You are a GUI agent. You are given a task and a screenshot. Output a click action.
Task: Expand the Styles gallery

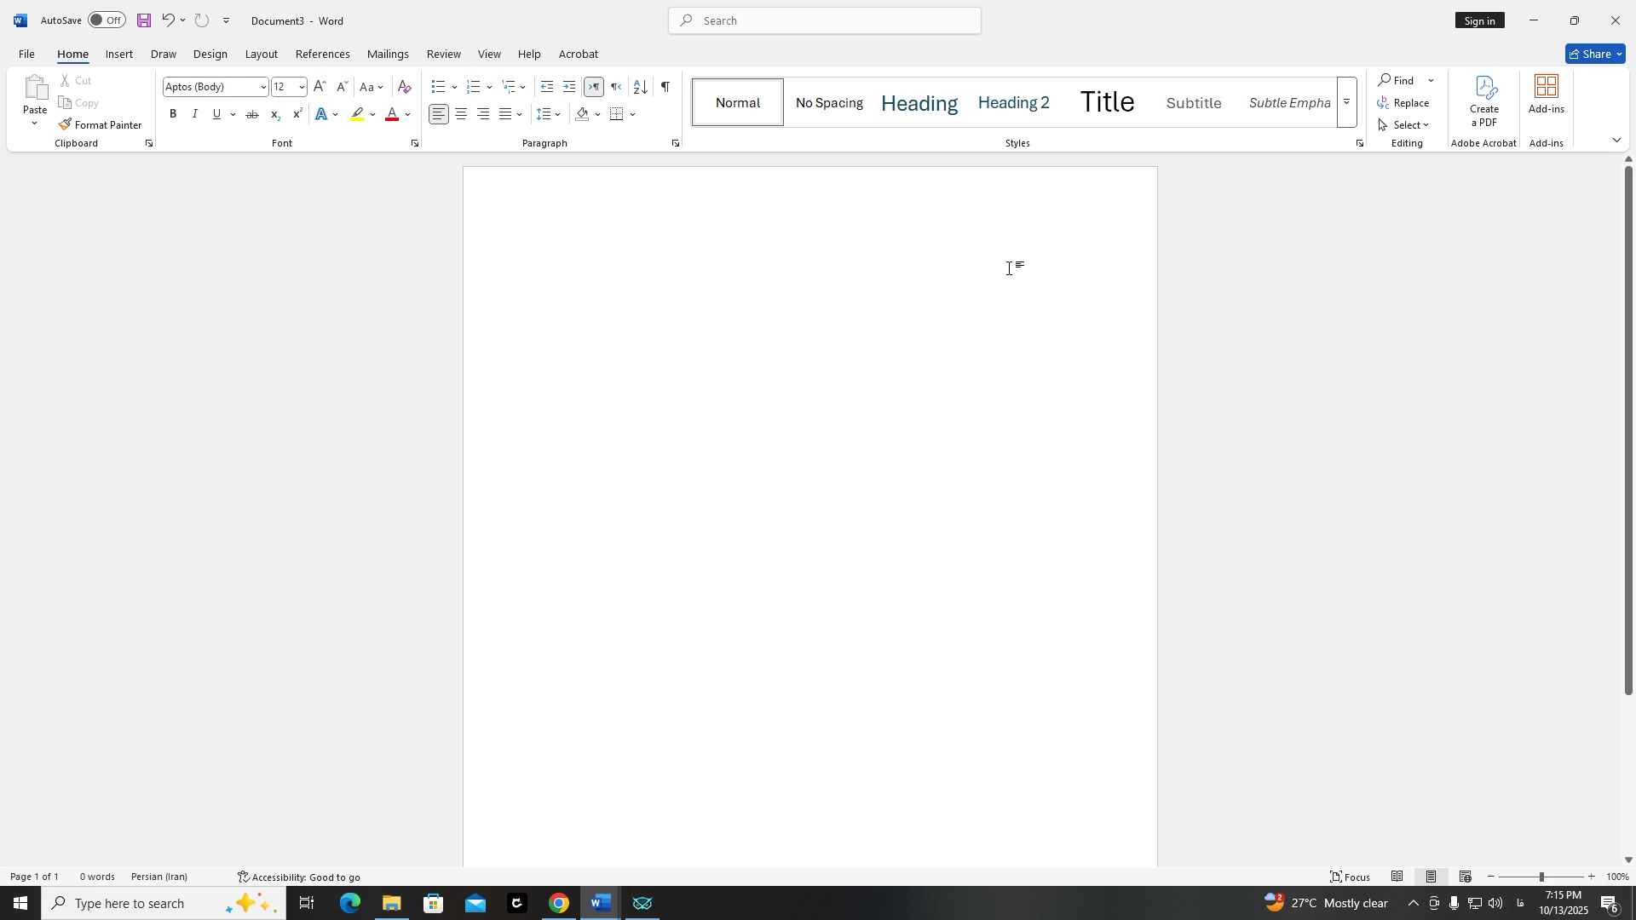(x=1347, y=102)
